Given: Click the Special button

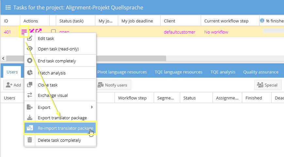Looking at the screenshot, I should (x=267, y=85).
